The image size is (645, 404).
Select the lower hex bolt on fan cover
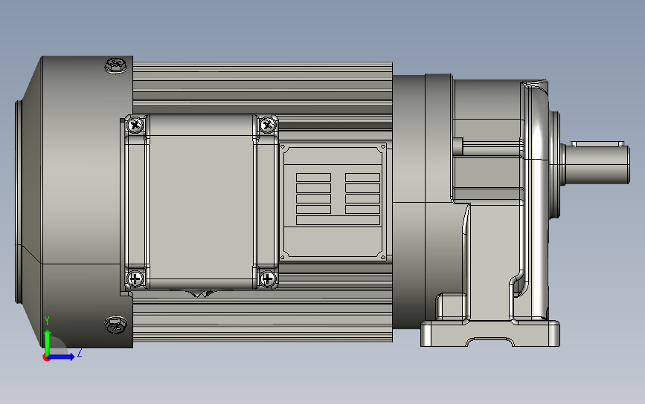(x=116, y=325)
